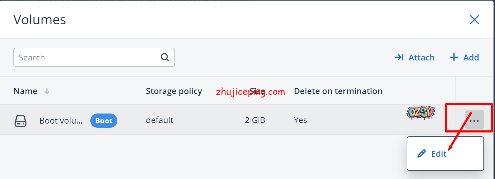Click the colorful OZSV sticker logo

pos(420,113)
